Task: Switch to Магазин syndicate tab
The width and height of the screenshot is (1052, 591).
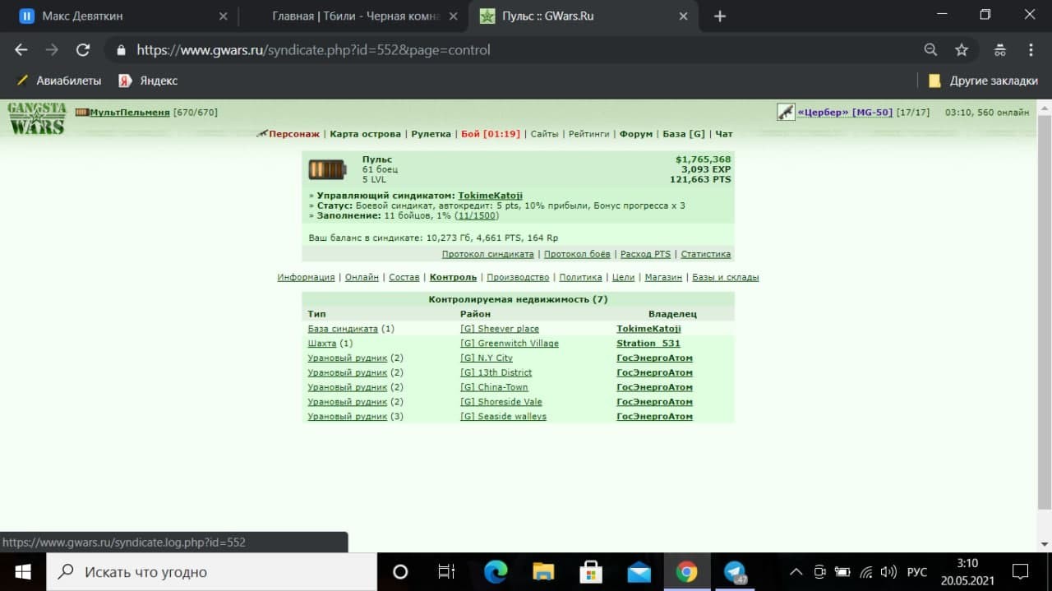Action: pyautogui.click(x=663, y=278)
